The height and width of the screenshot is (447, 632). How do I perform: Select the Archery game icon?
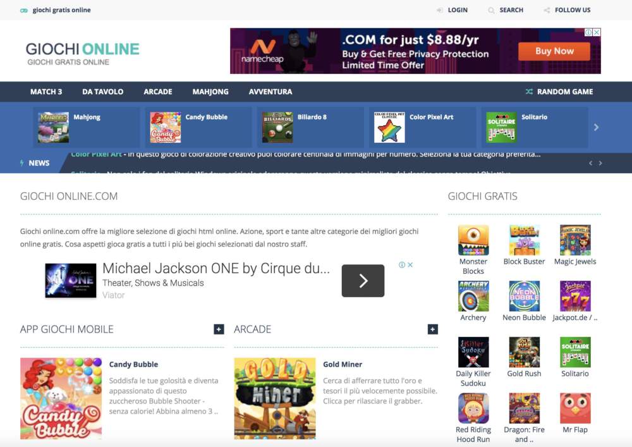(x=473, y=295)
